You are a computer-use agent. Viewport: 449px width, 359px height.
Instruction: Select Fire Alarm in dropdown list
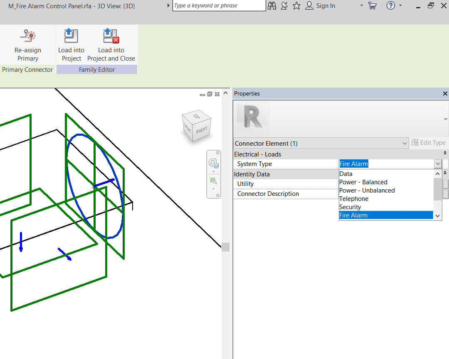click(x=386, y=215)
